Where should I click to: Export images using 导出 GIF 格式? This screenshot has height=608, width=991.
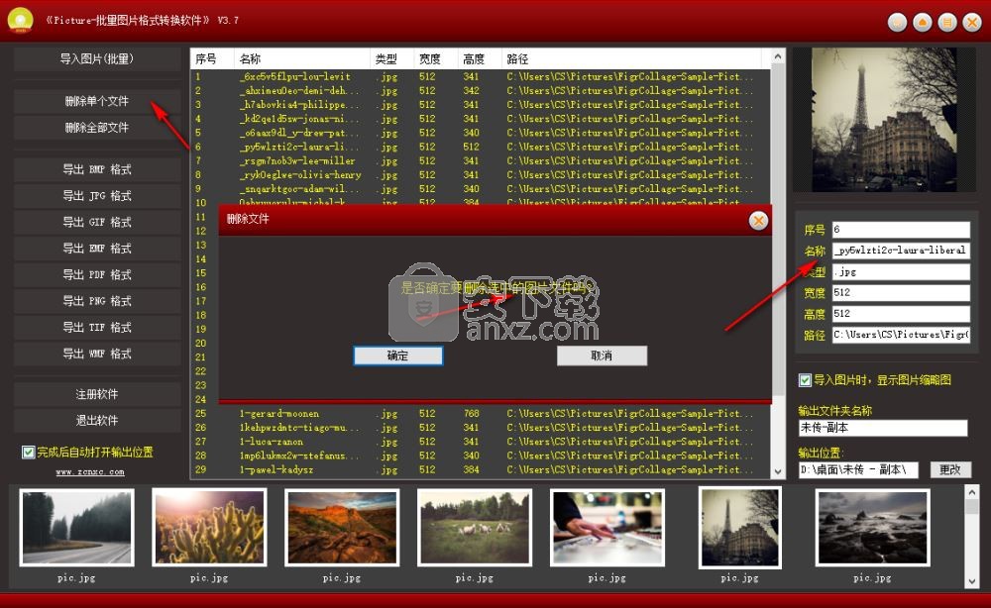click(97, 222)
